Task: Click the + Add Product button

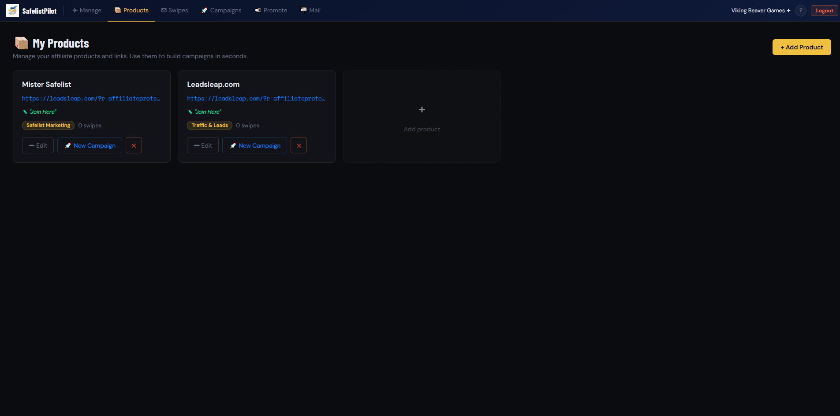Action: click(x=802, y=47)
